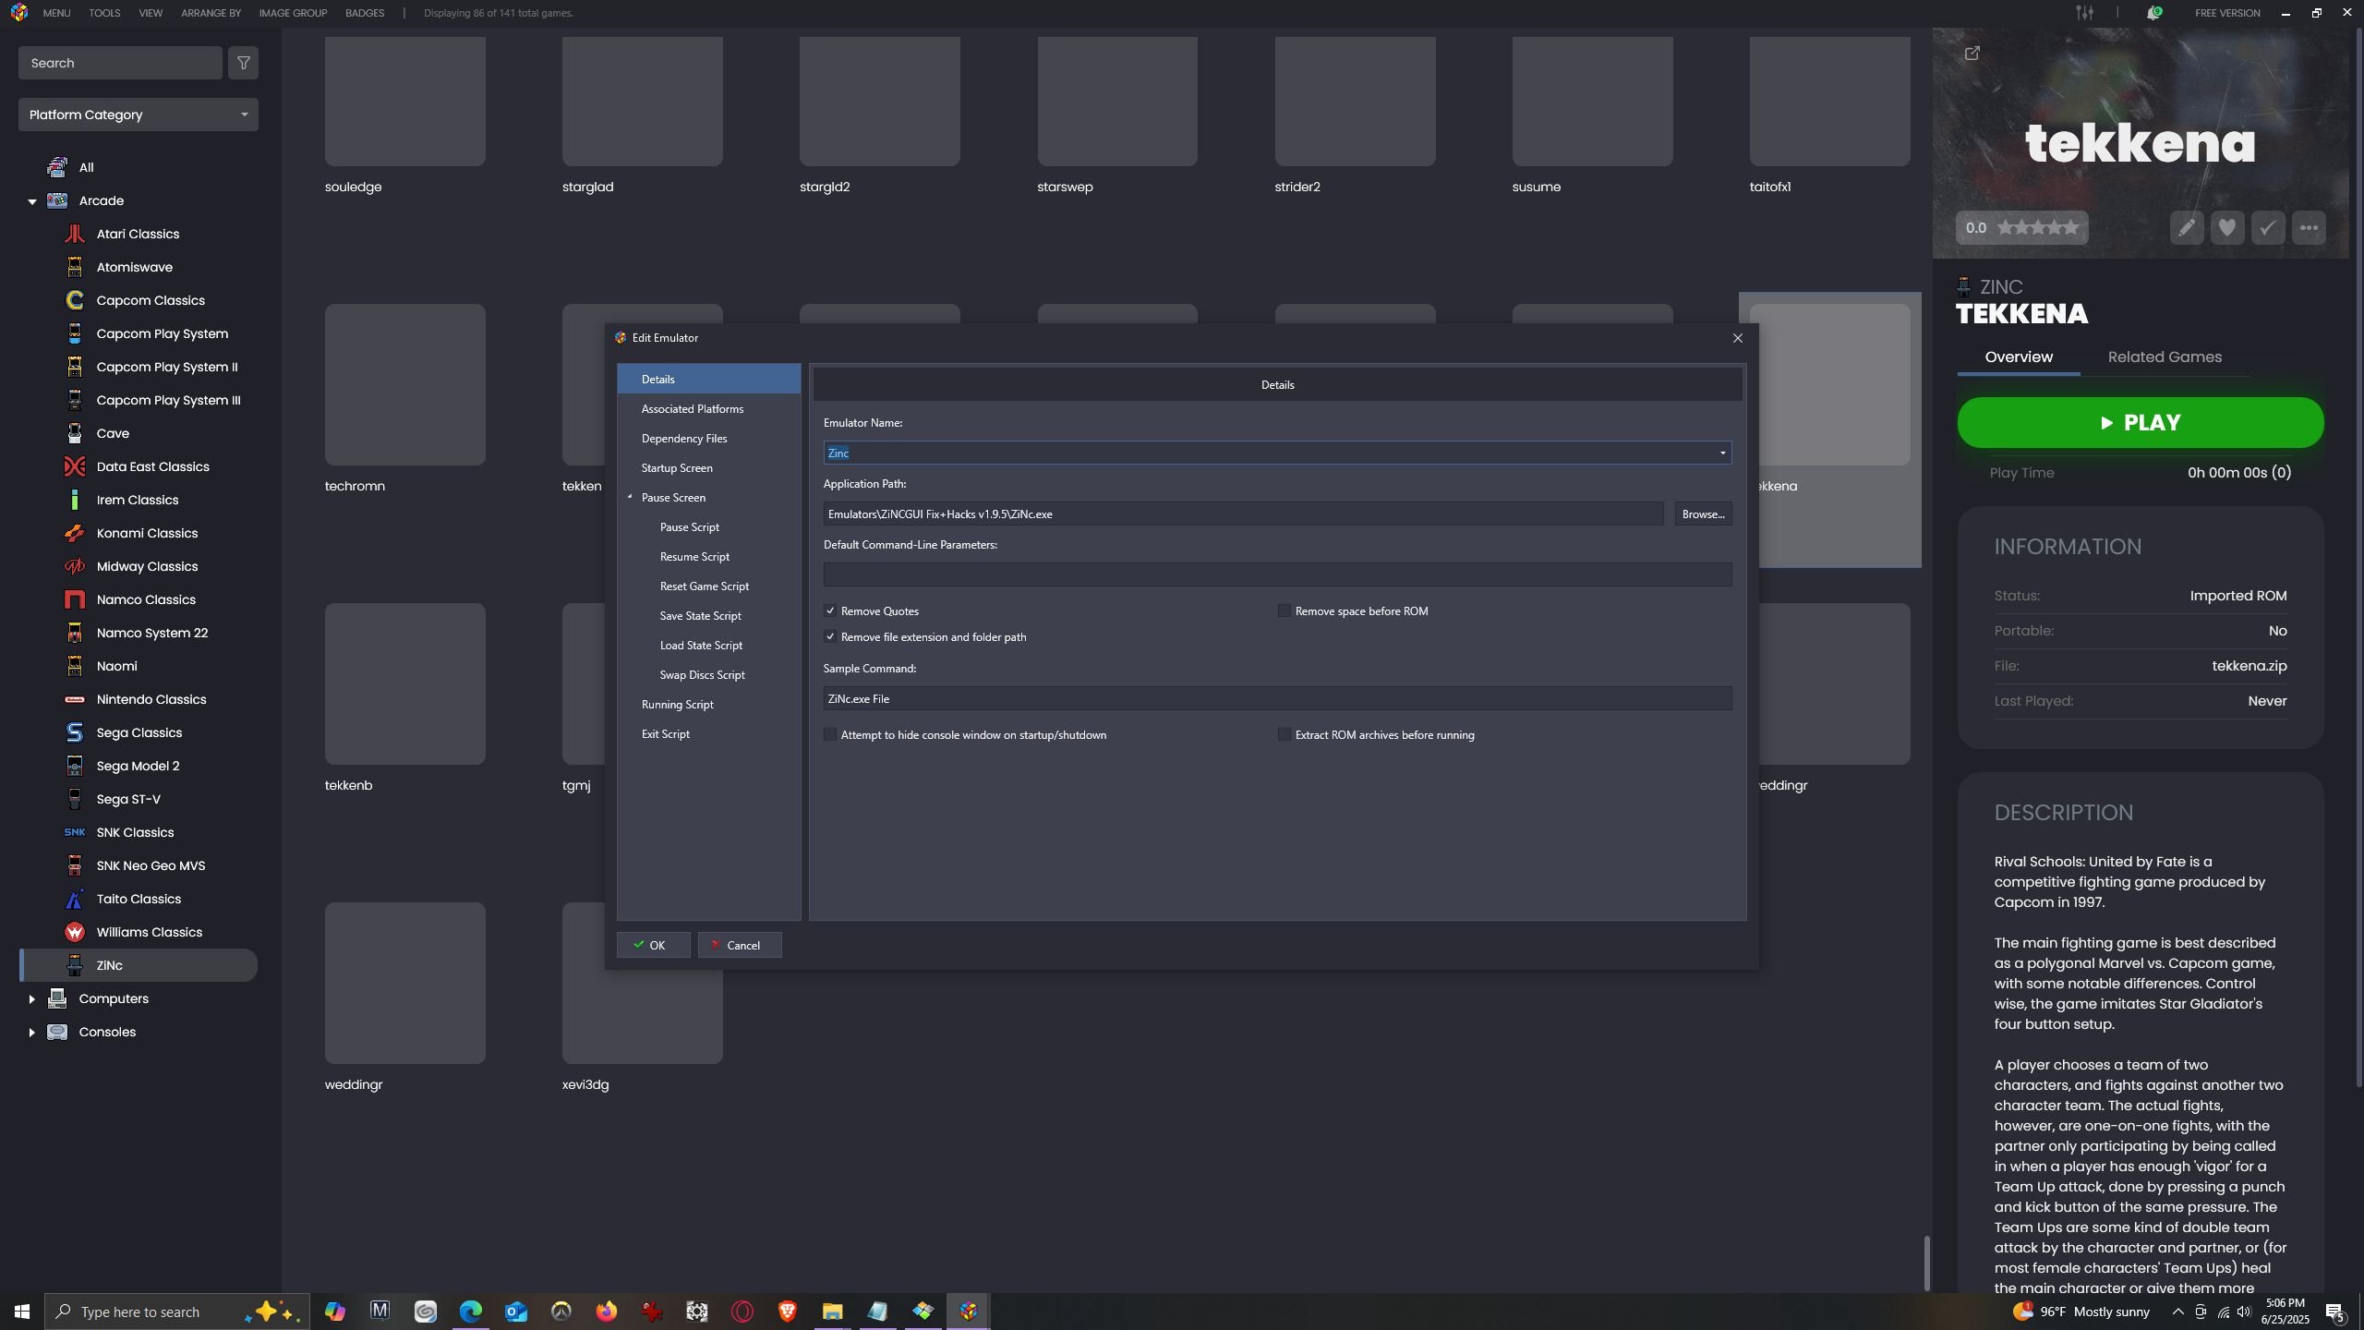The height and width of the screenshot is (1330, 2364).
Task: Select the SNK Classics icon
Action: pyautogui.click(x=75, y=832)
